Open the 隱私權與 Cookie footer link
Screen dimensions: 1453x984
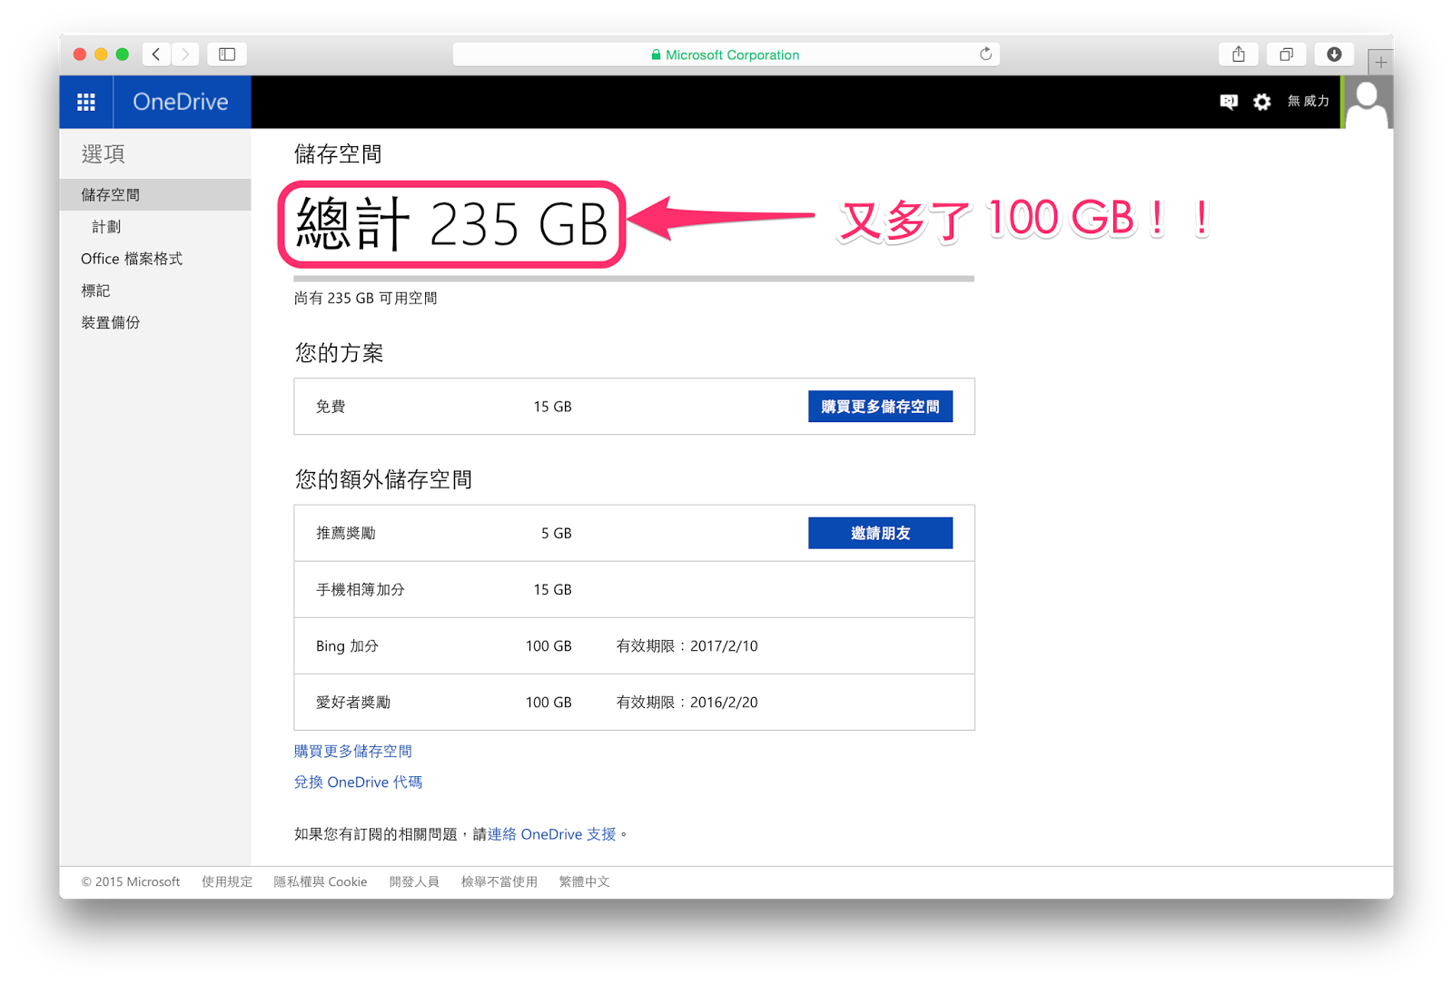coord(321,881)
